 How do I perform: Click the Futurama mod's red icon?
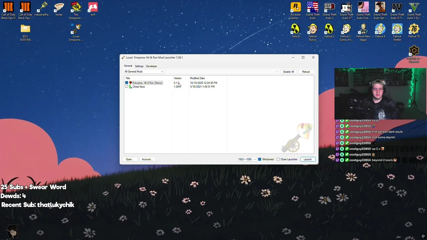[x=130, y=83]
